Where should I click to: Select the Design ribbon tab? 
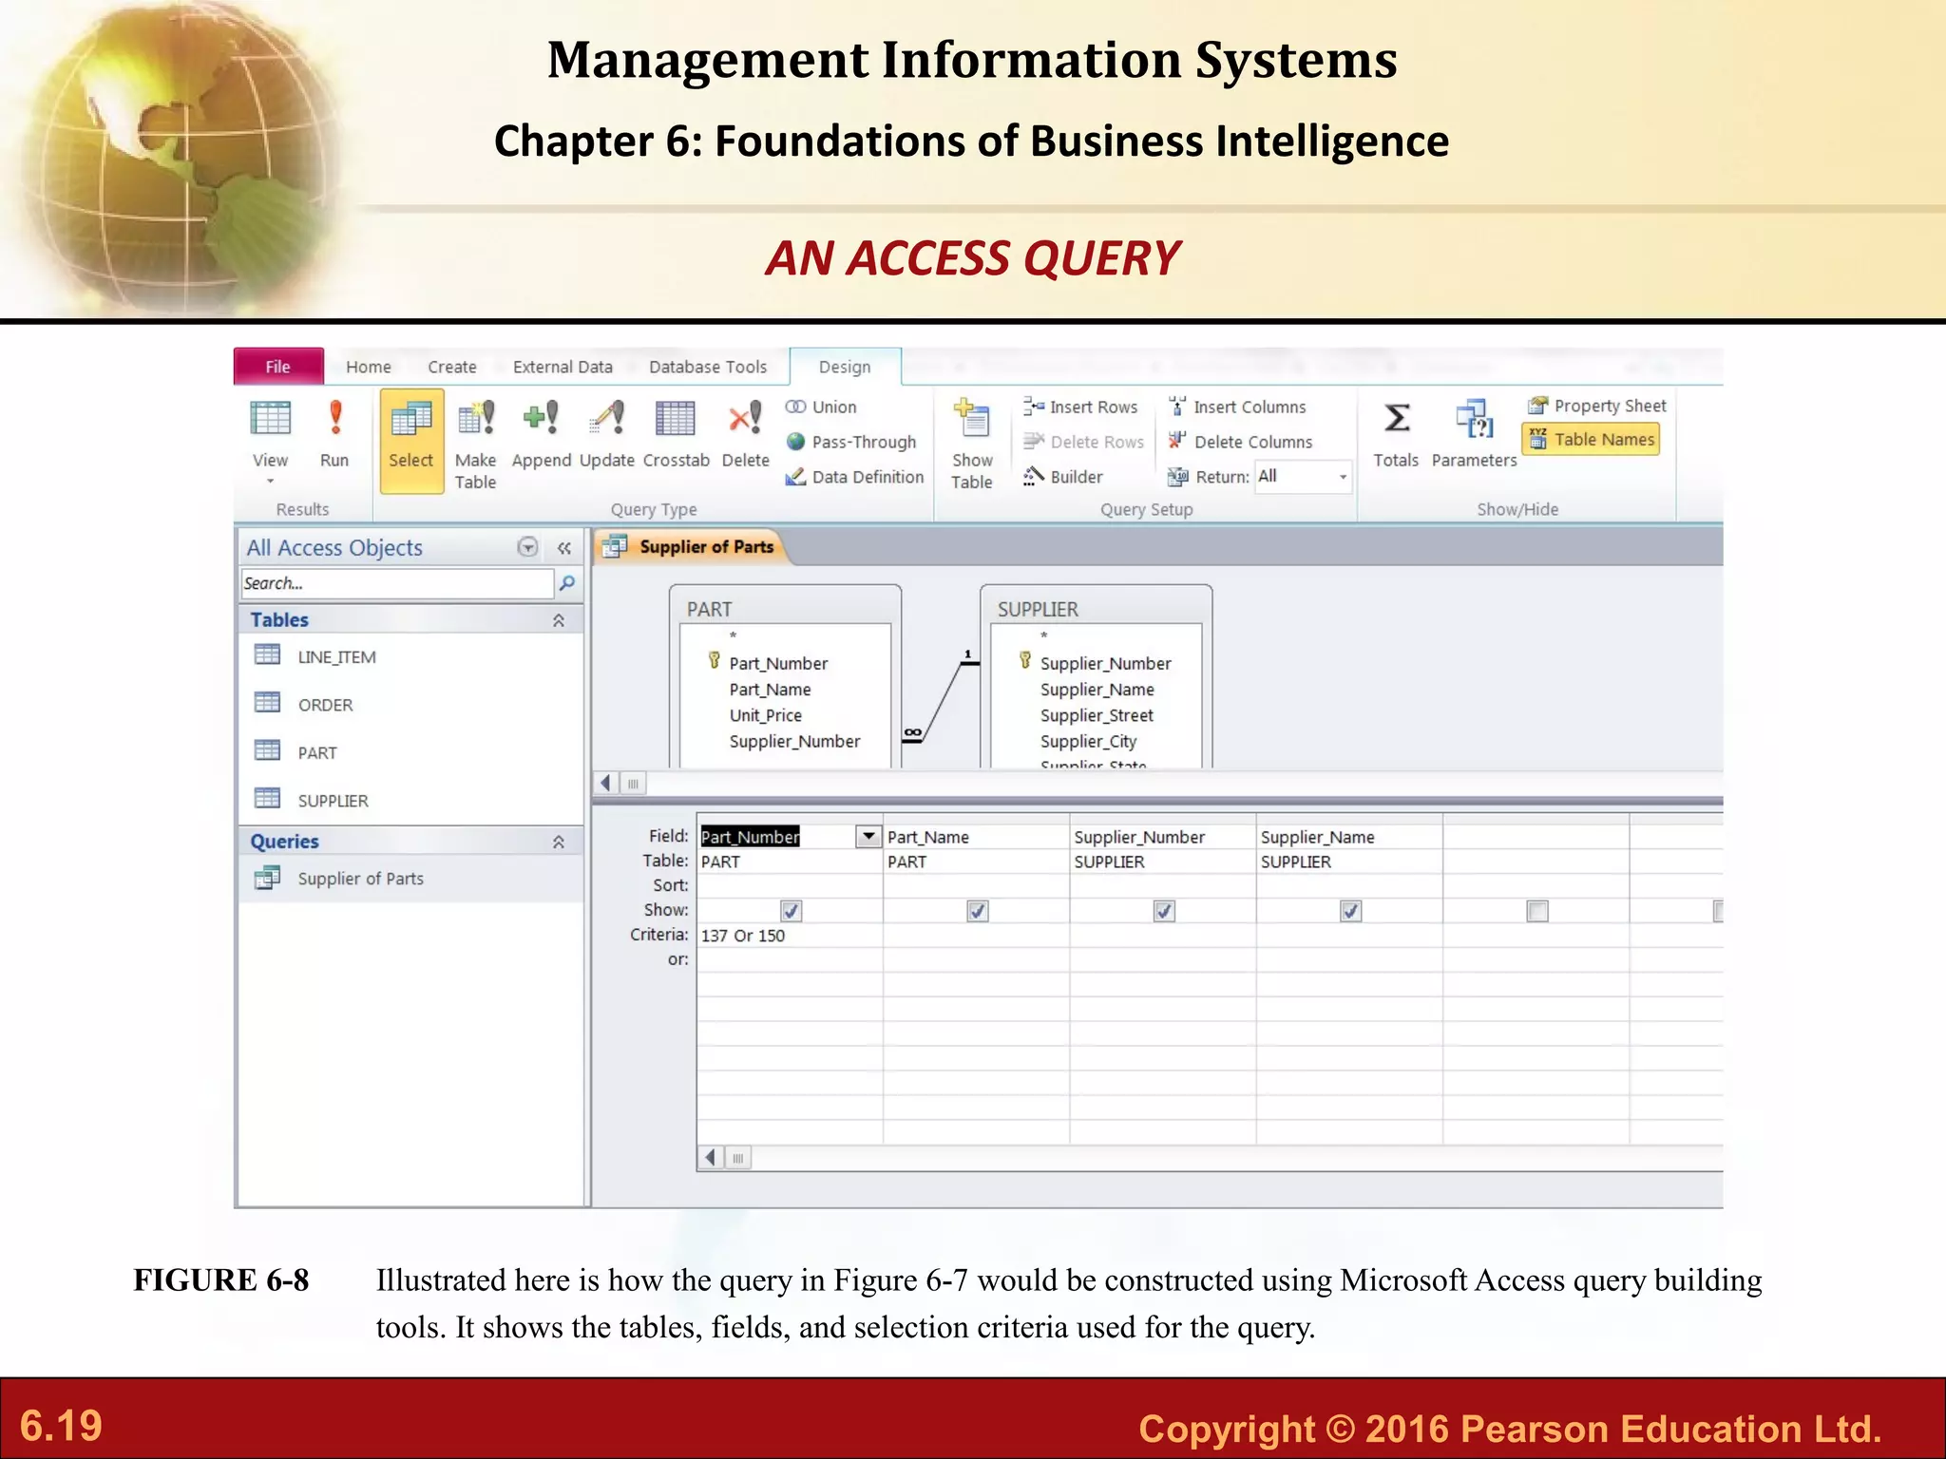(845, 367)
